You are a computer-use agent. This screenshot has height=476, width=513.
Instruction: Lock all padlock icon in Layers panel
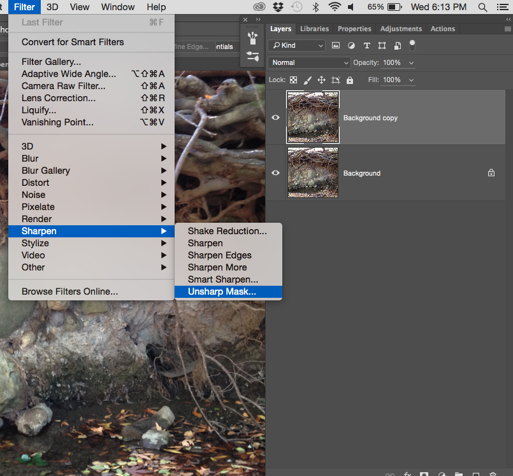[x=350, y=80]
